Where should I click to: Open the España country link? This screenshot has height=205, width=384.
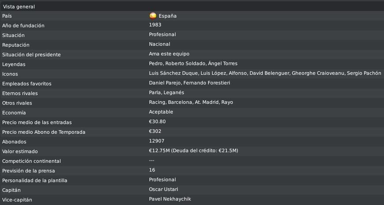[168, 16]
